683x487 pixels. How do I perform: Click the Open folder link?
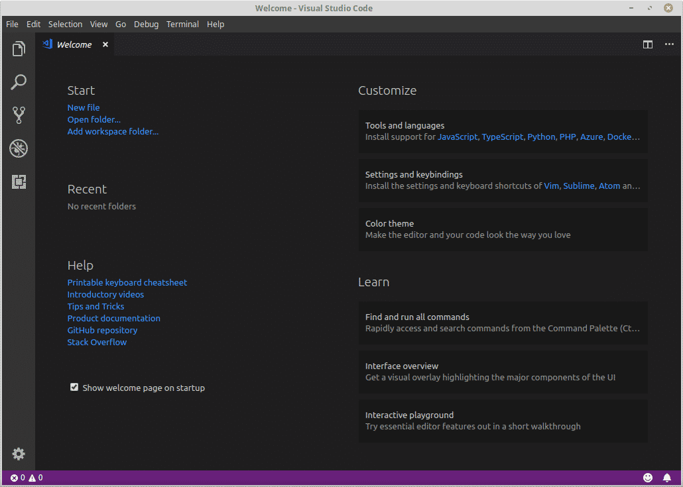93,119
